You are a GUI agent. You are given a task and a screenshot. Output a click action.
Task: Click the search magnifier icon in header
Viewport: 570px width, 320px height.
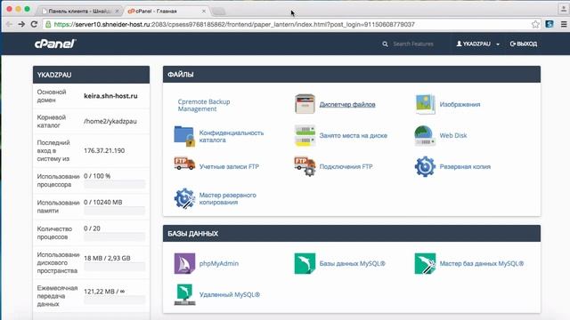(385, 44)
